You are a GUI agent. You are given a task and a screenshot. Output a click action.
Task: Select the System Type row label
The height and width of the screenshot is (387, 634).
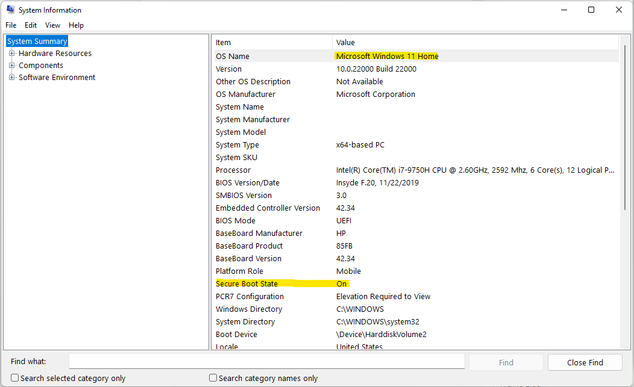(237, 144)
